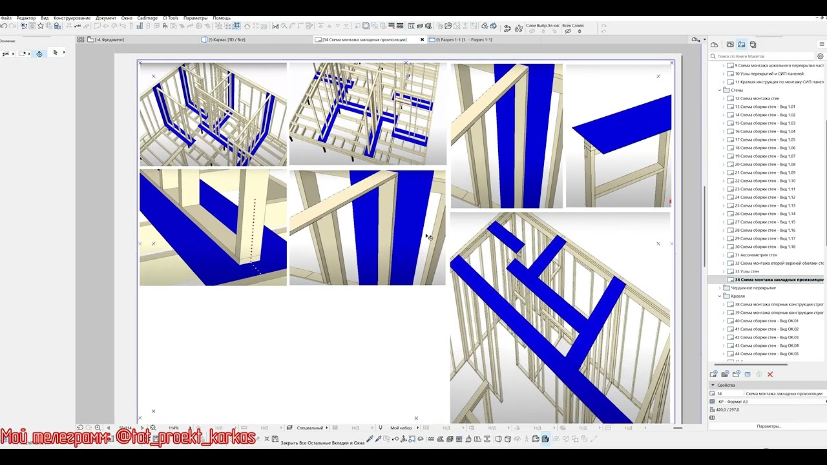
Task: Click the Параметры... button
Action: [769, 426]
